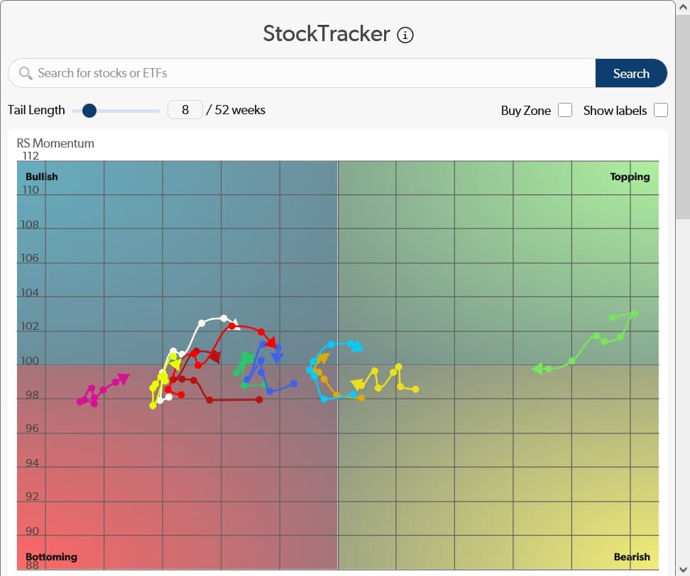
Task: Click the magnifier icon in search bar
Action: [x=26, y=73]
